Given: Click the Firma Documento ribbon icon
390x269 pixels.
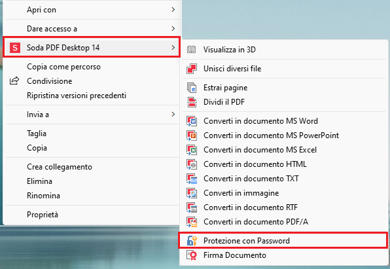Looking at the screenshot, I should [192, 255].
